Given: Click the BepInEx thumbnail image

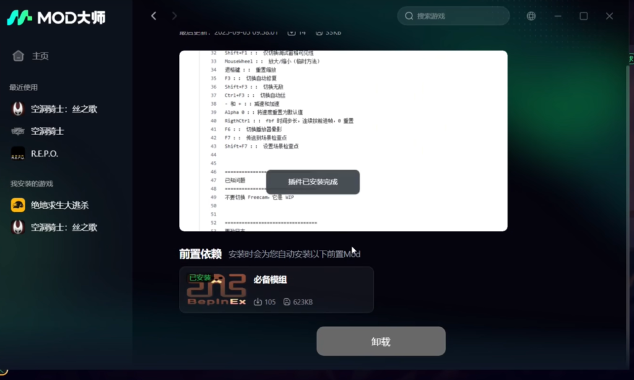Looking at the screenshot, I should [x=216, y=290].
